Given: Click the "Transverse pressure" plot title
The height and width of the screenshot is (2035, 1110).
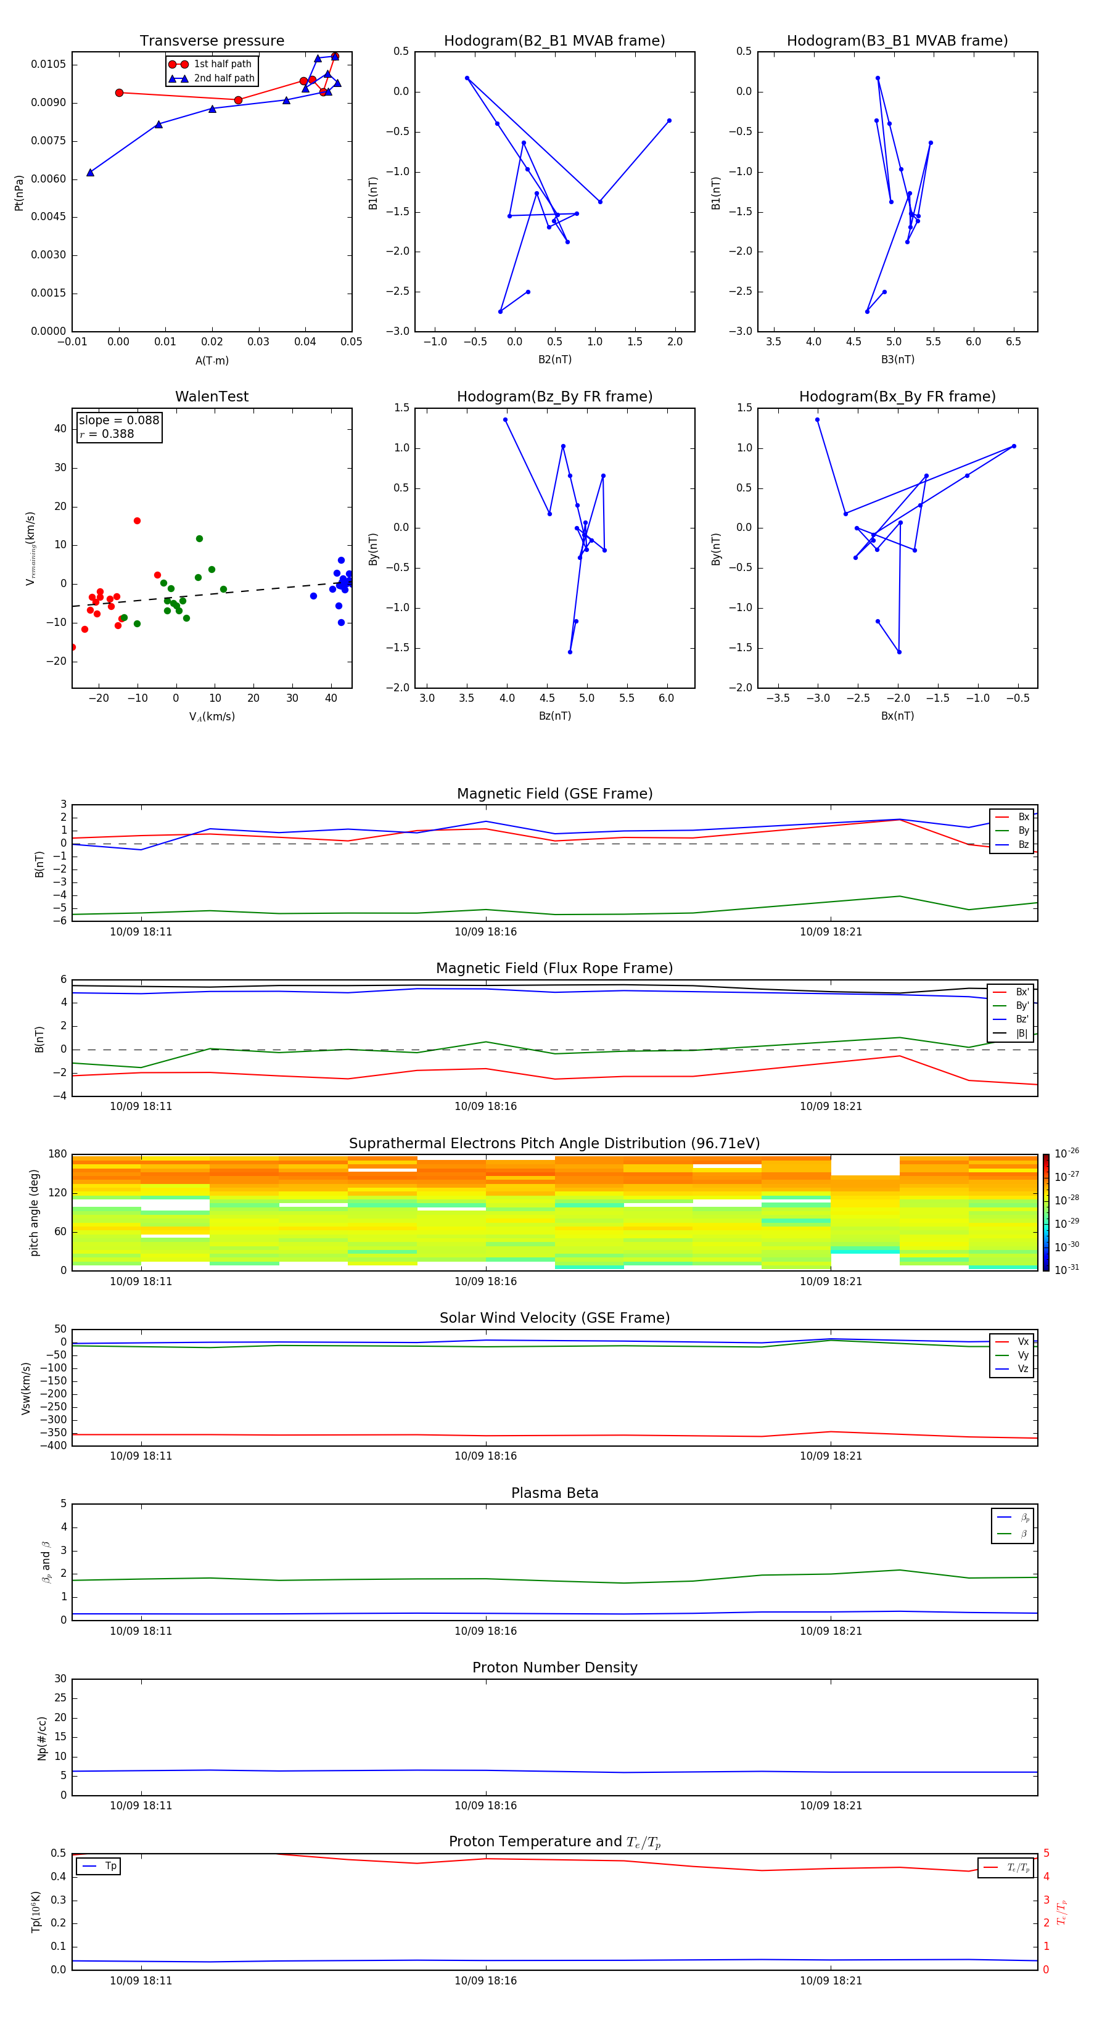Looking at the screenshot, I should [x=212, y=41].
